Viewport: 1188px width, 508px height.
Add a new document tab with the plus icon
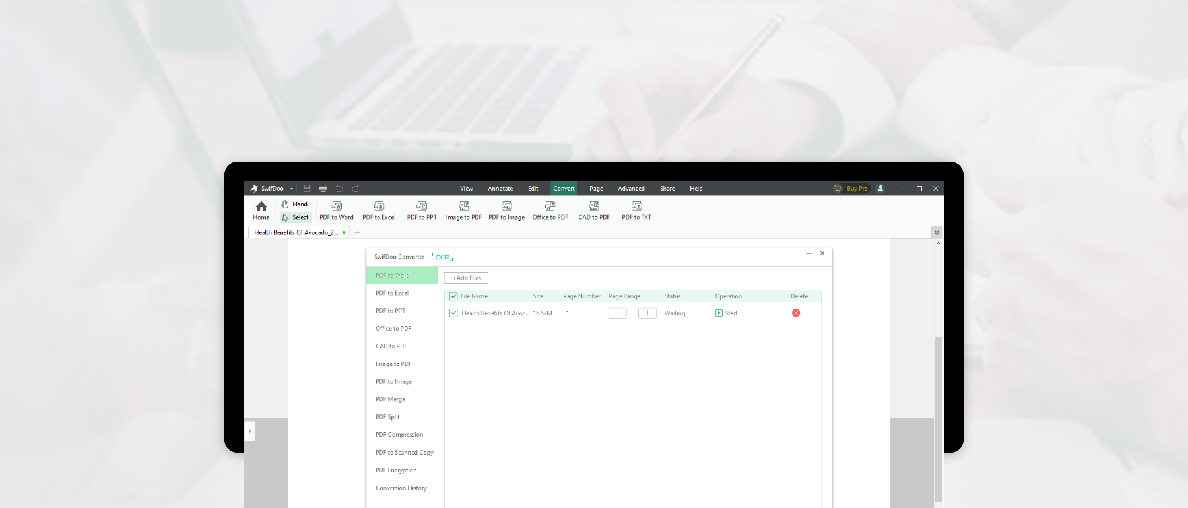click(x=358, y=232)
